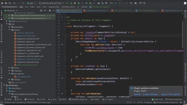The height and width of the screenshot is (105, 187).
Task: Open the TODO tool window tab
Action: [x=8, y=99]
